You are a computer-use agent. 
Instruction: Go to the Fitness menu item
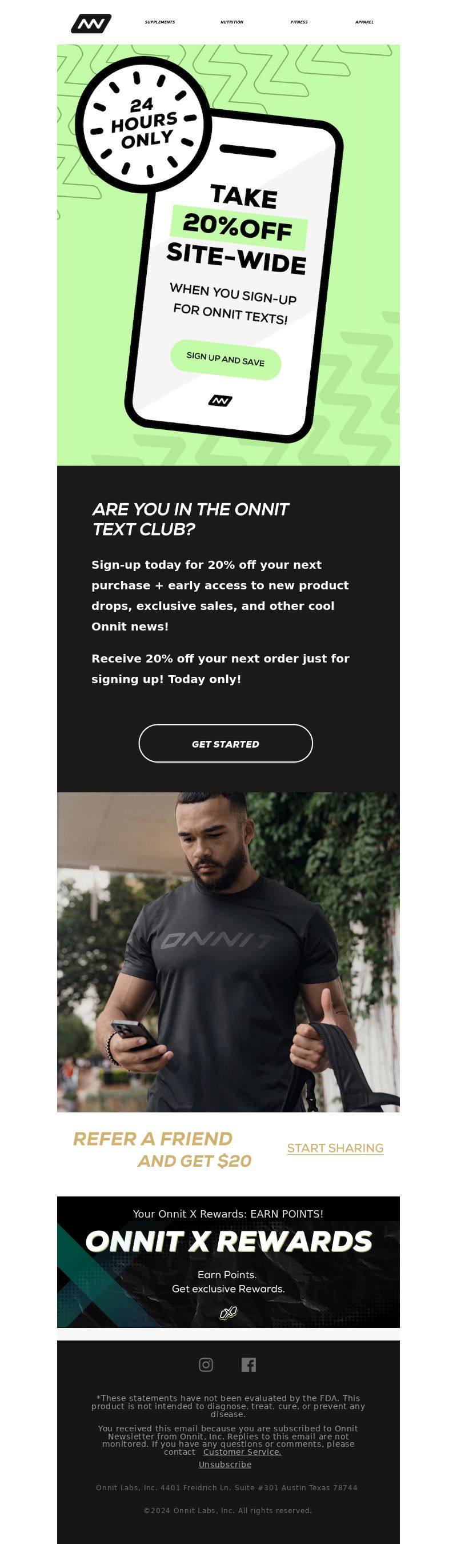299,22
